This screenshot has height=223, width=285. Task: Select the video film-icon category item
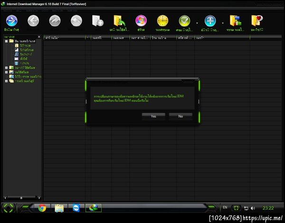pos(22,63)
